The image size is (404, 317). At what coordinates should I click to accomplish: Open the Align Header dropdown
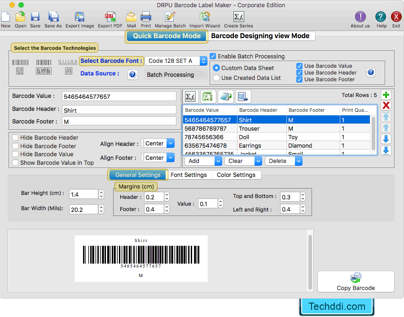click(159, 143)
